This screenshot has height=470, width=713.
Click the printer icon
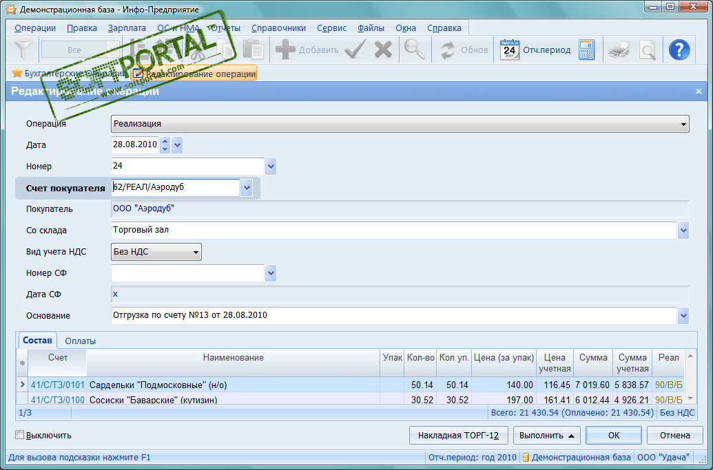(619, 50)
